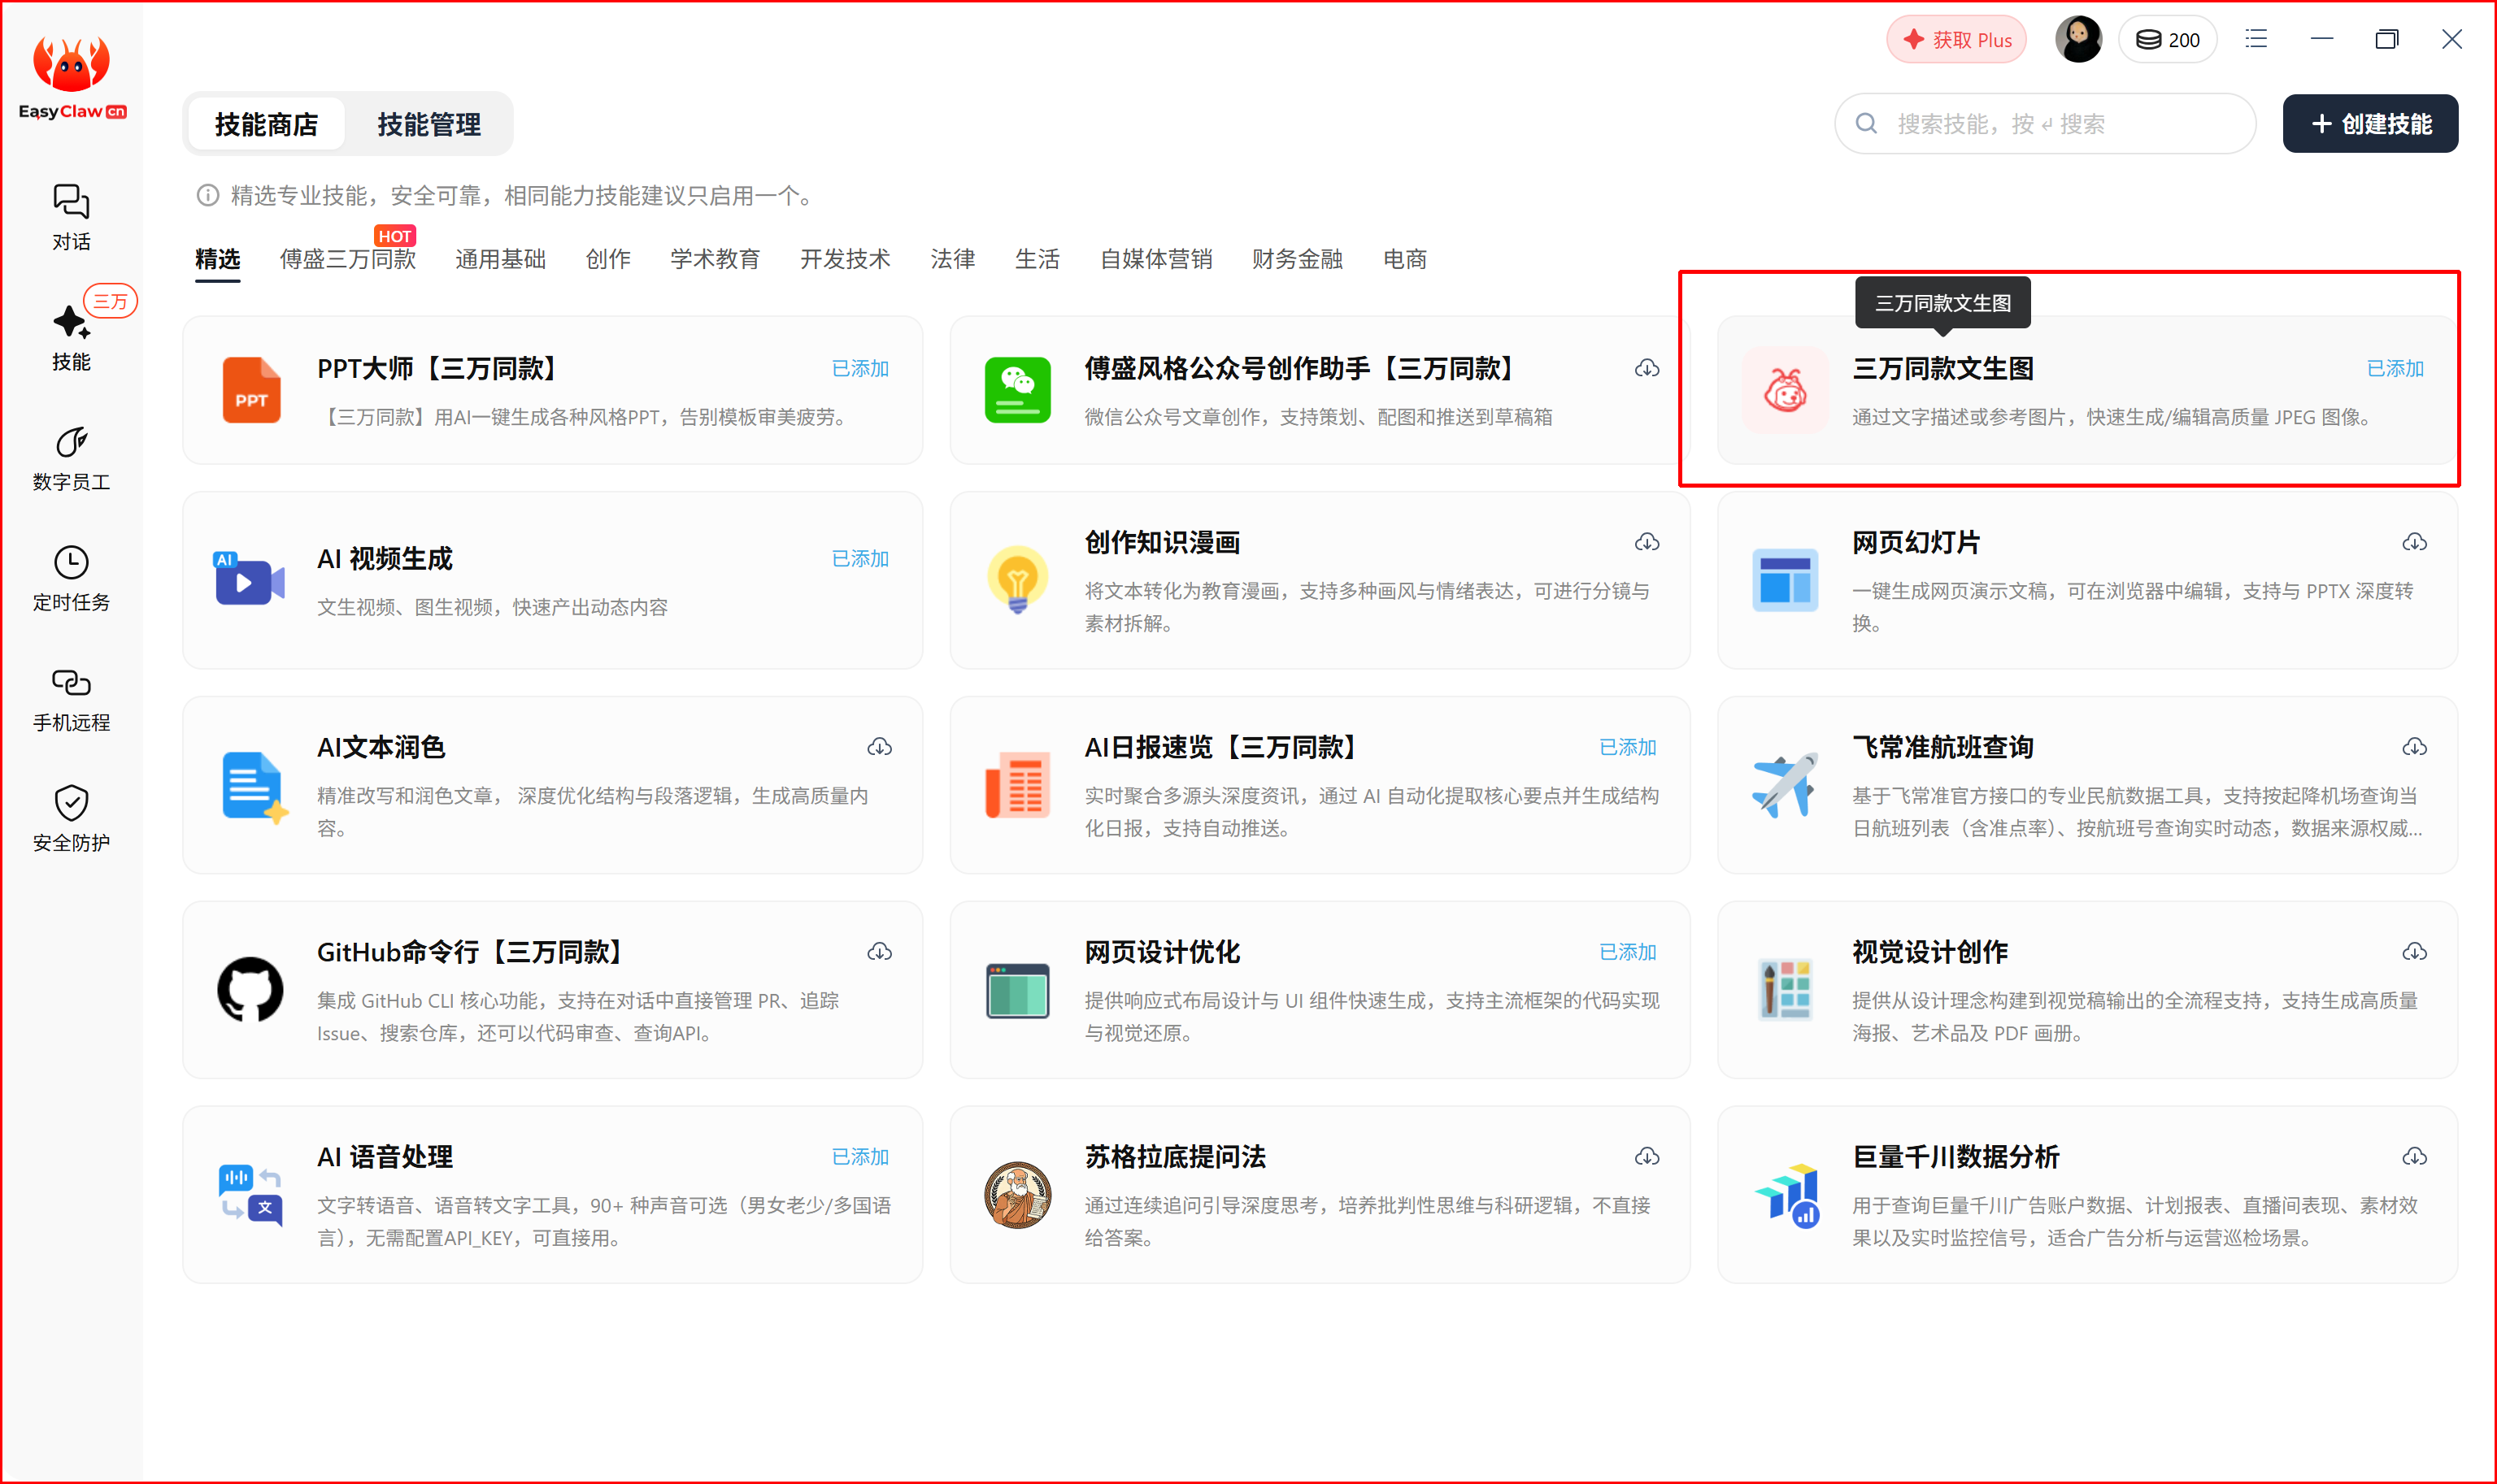Click the 200 credits balance pill
2497x1484 pixels.
(x=2167, y=40)
